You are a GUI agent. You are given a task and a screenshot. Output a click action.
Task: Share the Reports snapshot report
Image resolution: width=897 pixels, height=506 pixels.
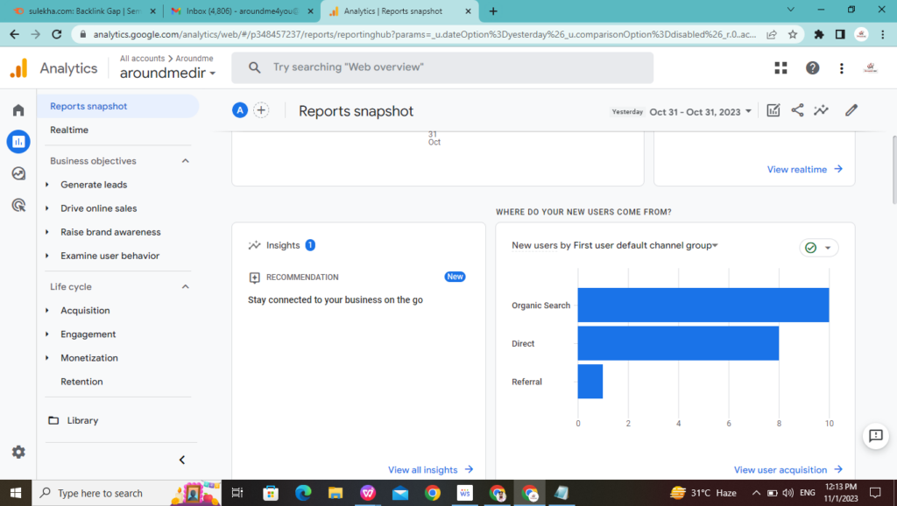click(x=797, y=110)
